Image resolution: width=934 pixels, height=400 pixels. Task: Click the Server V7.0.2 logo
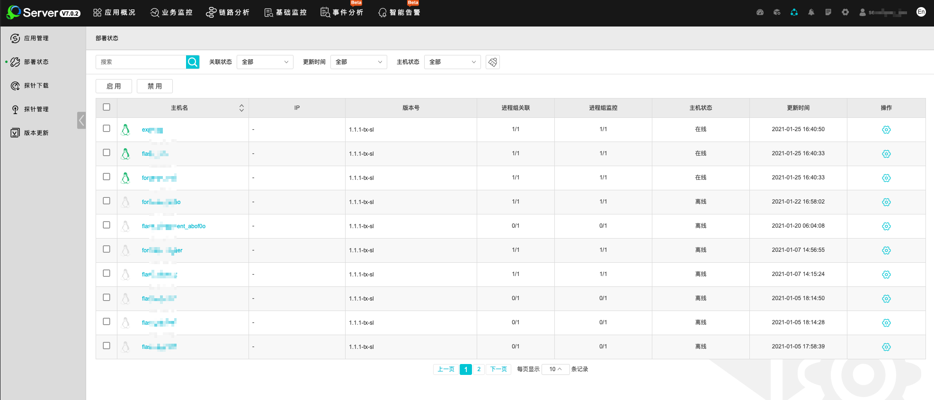click(44, 12)
